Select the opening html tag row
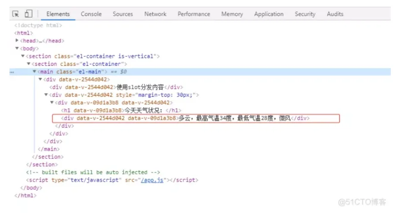 tap(23, 33)
